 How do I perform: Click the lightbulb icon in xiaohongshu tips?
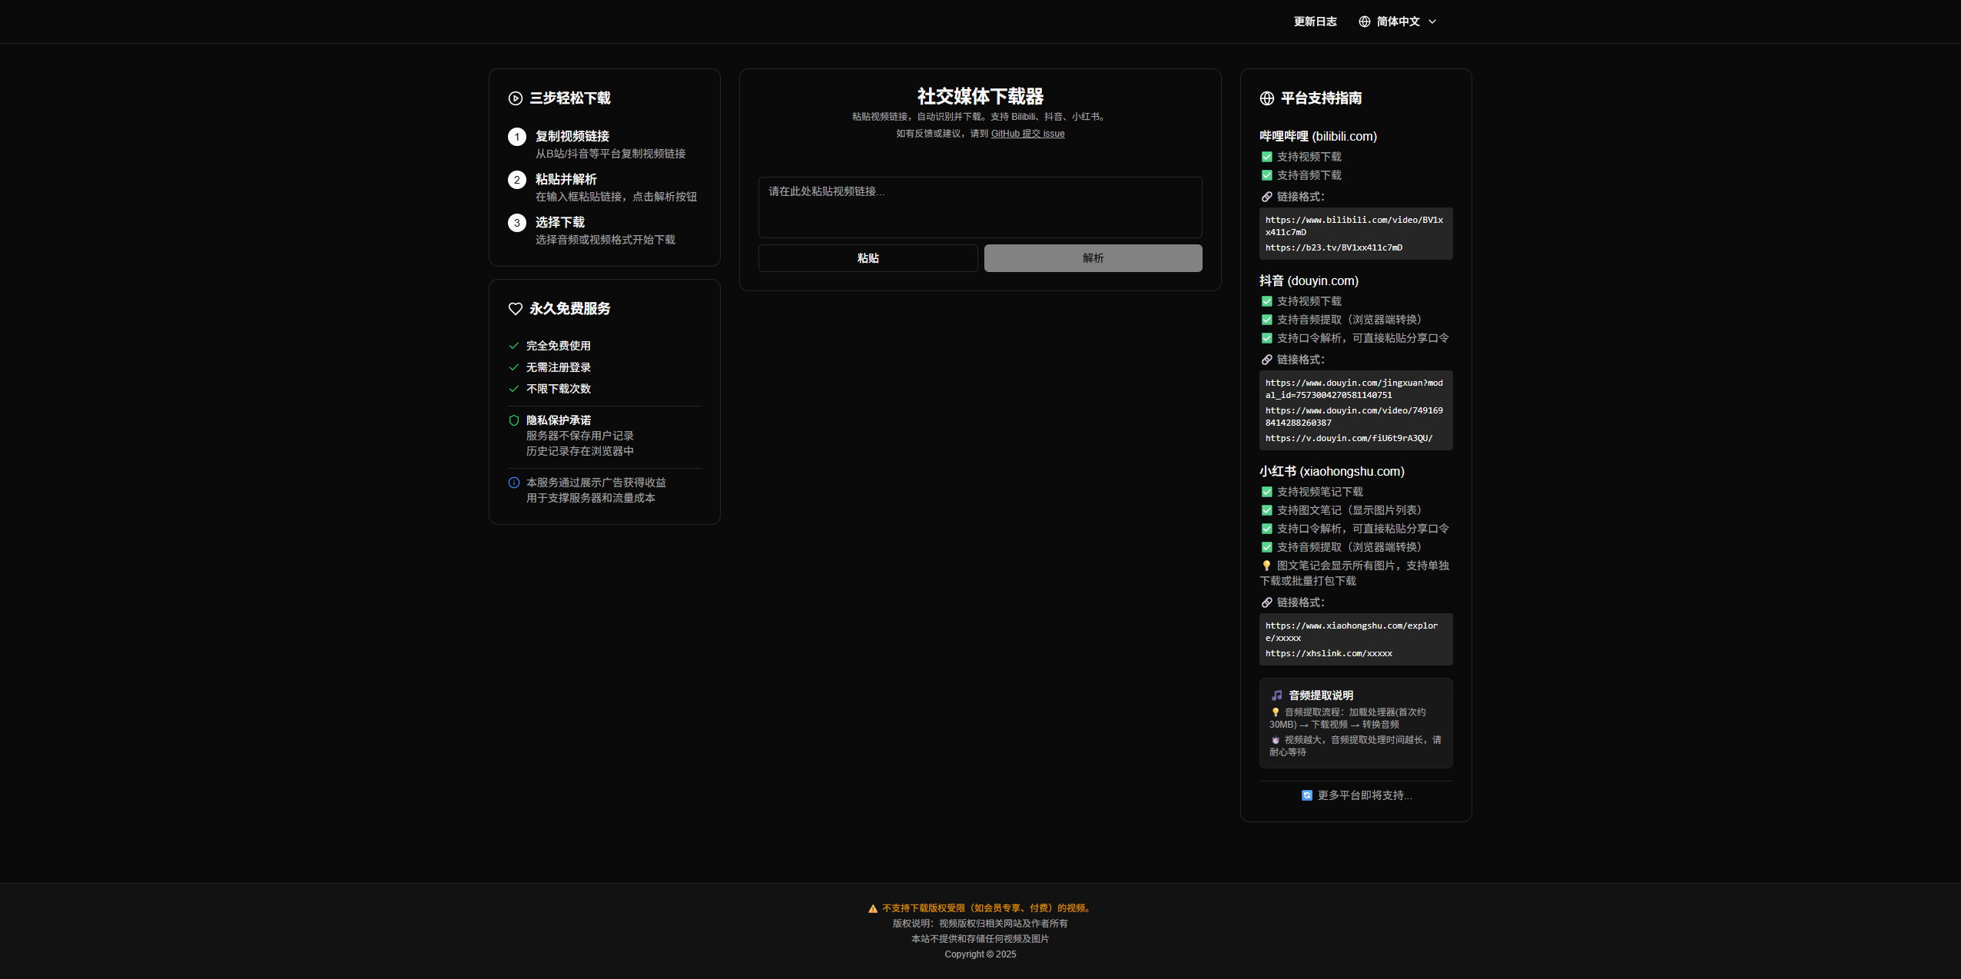[x=1266, y=565]
